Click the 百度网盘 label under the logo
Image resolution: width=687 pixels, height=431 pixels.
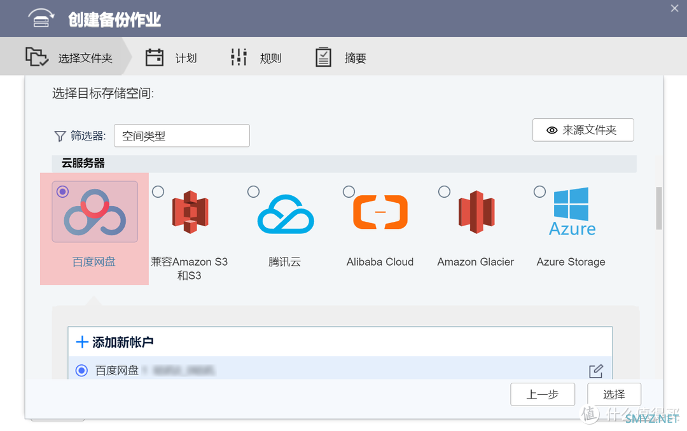click(94, 262)
